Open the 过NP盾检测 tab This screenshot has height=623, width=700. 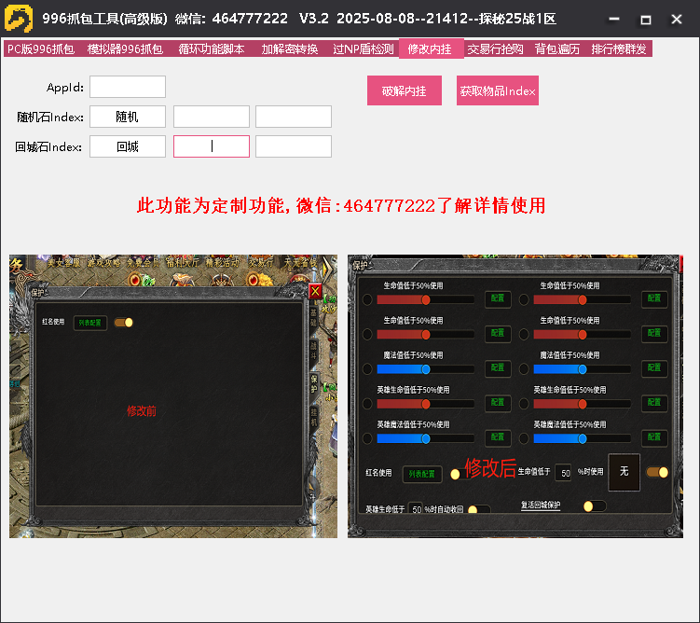click(x=363, y=48)
